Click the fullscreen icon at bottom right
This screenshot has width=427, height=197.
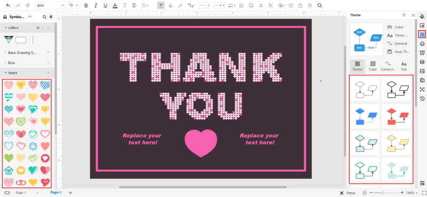click(424, 193)
